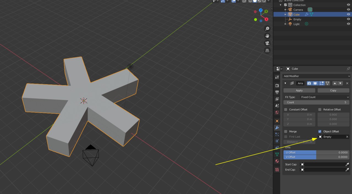
Task: Move Array modifier up in stack
Action: point(335,83)
